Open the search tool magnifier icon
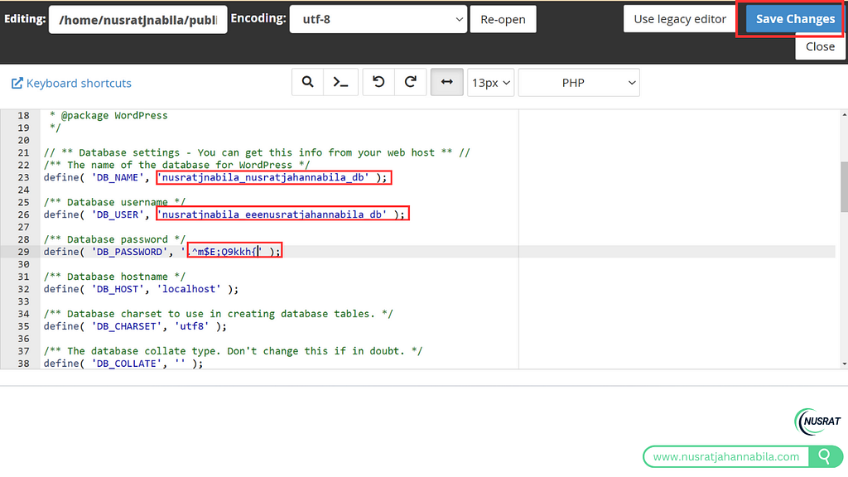This screenshot has width=848, height=477. point(307,82)
